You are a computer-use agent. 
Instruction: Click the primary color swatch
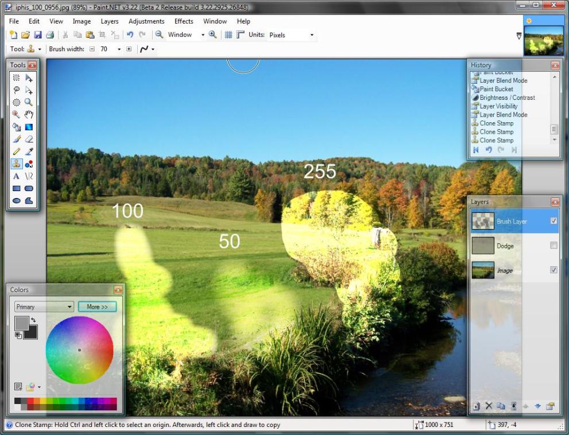(x=21, y=323)
